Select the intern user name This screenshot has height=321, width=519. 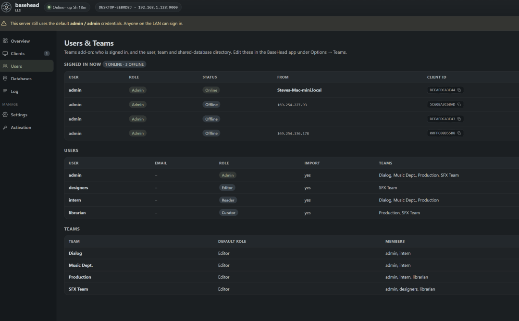75,200
